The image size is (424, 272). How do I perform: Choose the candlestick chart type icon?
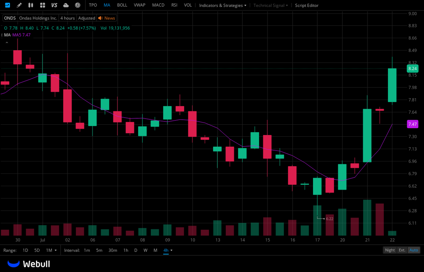coord(31,5)
